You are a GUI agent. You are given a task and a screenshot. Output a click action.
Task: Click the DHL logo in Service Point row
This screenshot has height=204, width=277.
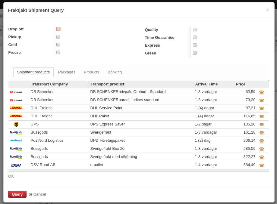tap(16, 108)
